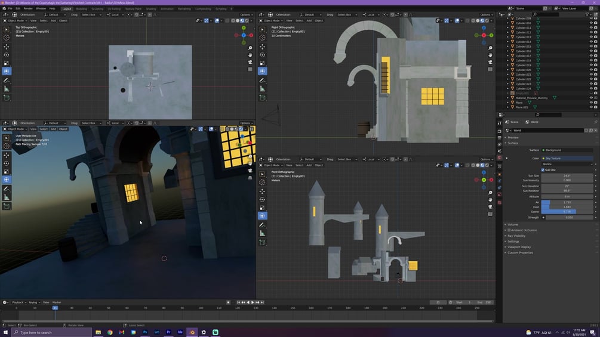Pick the Cursor tool in top-left viewport
This screenshot has height=337, width=600.
tap(7, 38)
